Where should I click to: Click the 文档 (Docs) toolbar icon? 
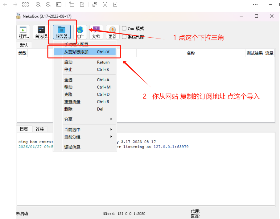click(96, 32)
